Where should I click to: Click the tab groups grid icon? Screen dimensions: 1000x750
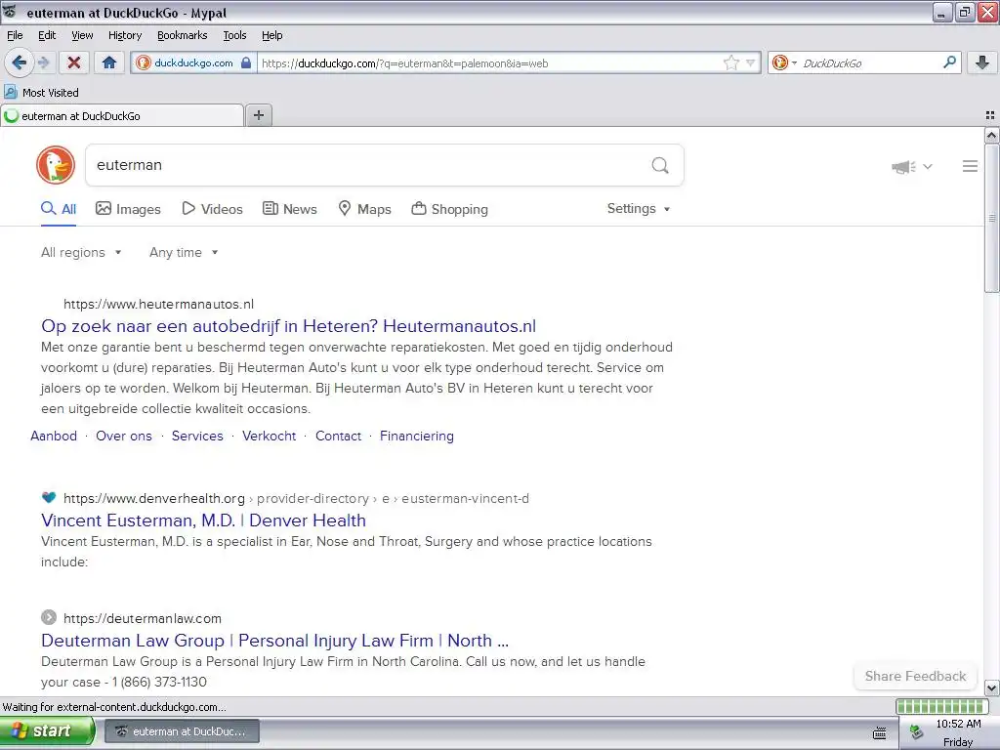[x=990, y=115]
